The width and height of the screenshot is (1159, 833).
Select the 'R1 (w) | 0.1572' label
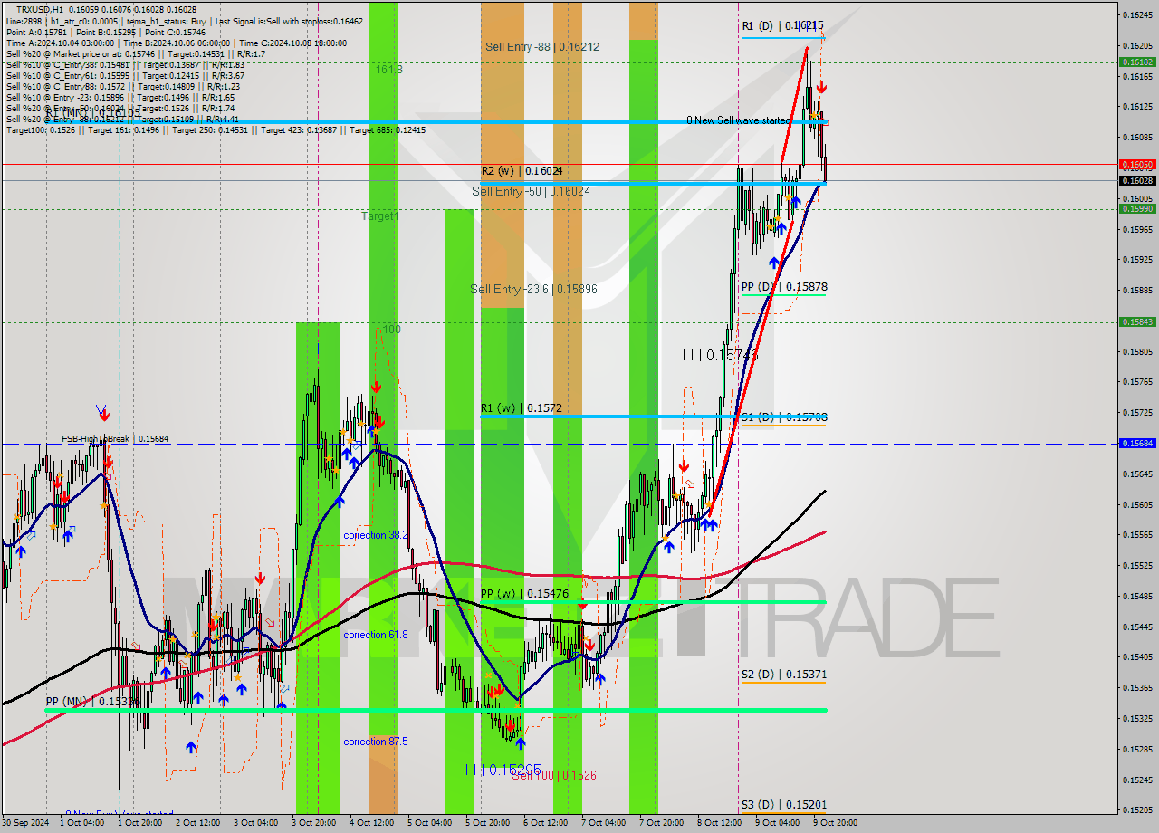(521, 408)
